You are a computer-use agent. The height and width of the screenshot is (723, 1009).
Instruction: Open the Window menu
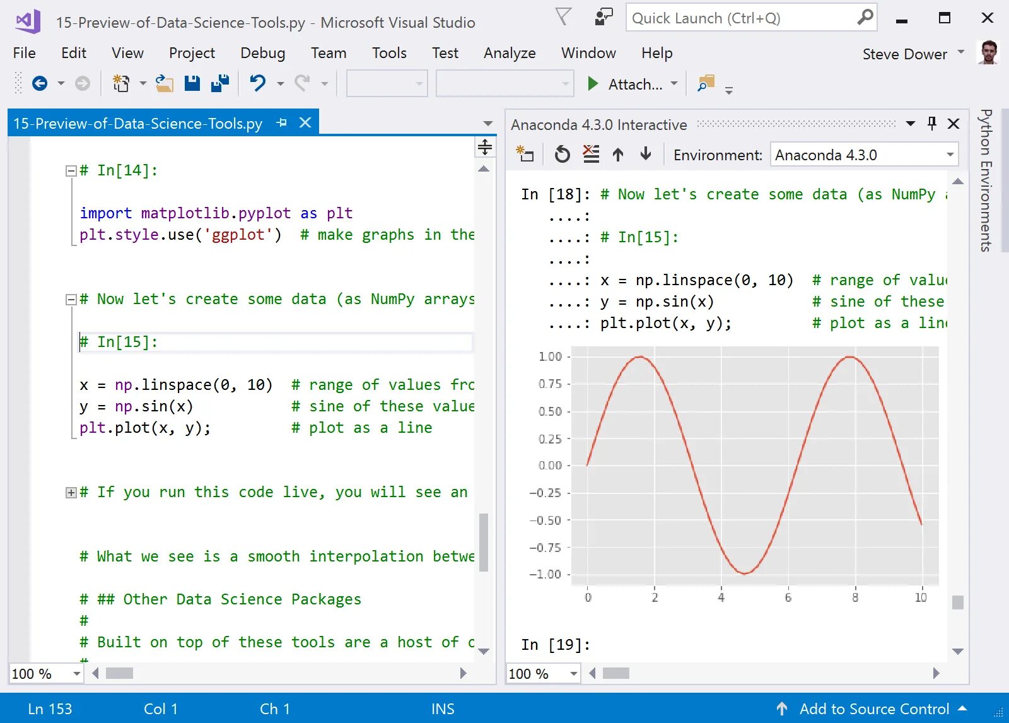tap(588, 53)
